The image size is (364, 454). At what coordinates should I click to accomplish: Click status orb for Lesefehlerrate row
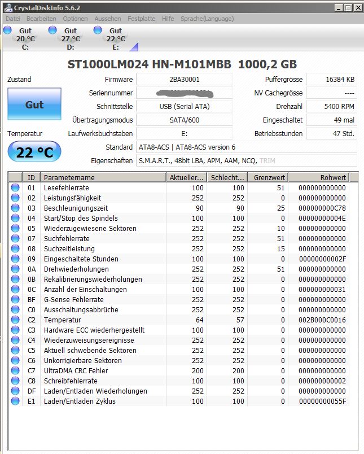[x=15, y=187]
